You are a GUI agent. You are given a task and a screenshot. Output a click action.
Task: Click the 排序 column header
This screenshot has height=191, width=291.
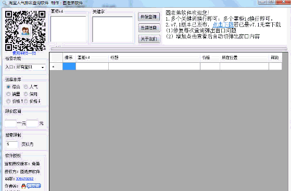coord(69,58)
